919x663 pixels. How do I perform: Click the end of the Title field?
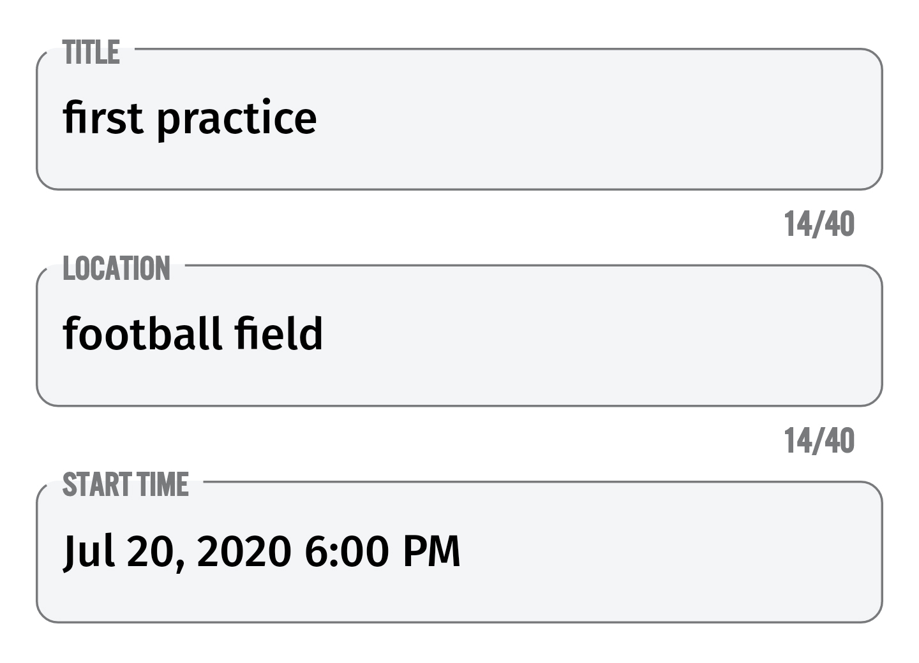(830, 118)
